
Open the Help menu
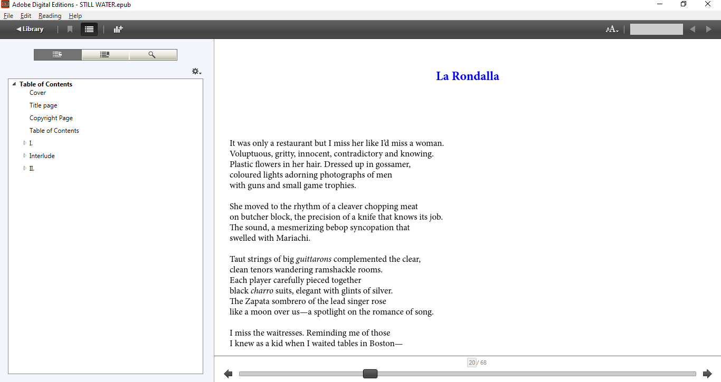[x=75, y=16]
